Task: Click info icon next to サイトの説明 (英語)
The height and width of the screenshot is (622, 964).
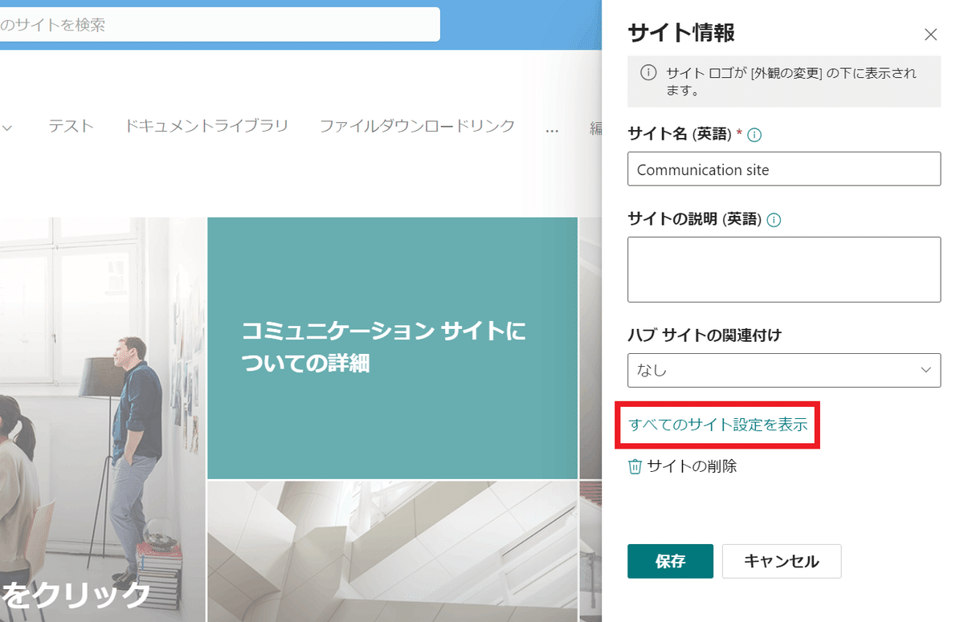Action: click(x=774, y=220)
